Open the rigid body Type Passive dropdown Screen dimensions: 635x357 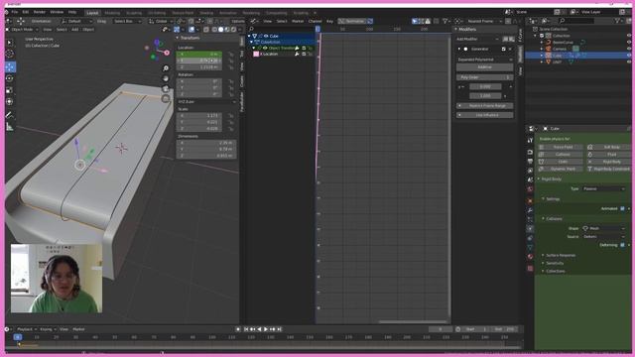604,188
